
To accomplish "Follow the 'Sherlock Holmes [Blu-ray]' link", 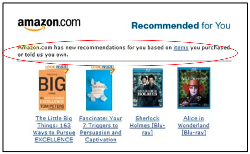I will point(147,125).
